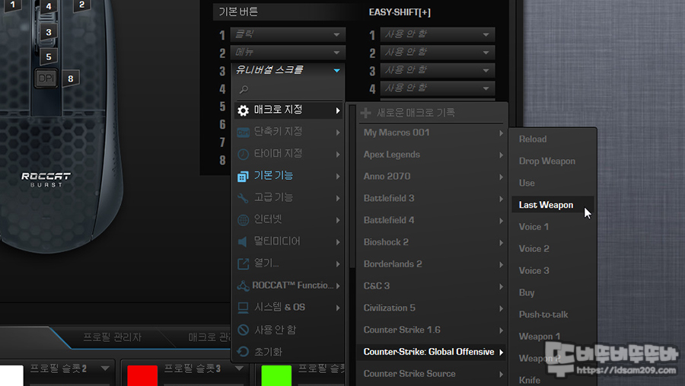The width and height of the screenshot is (685, 386).
Task: Open Easy-Shift button 4 dropdown
Action: pyautogui.click(x=438, y=88)
